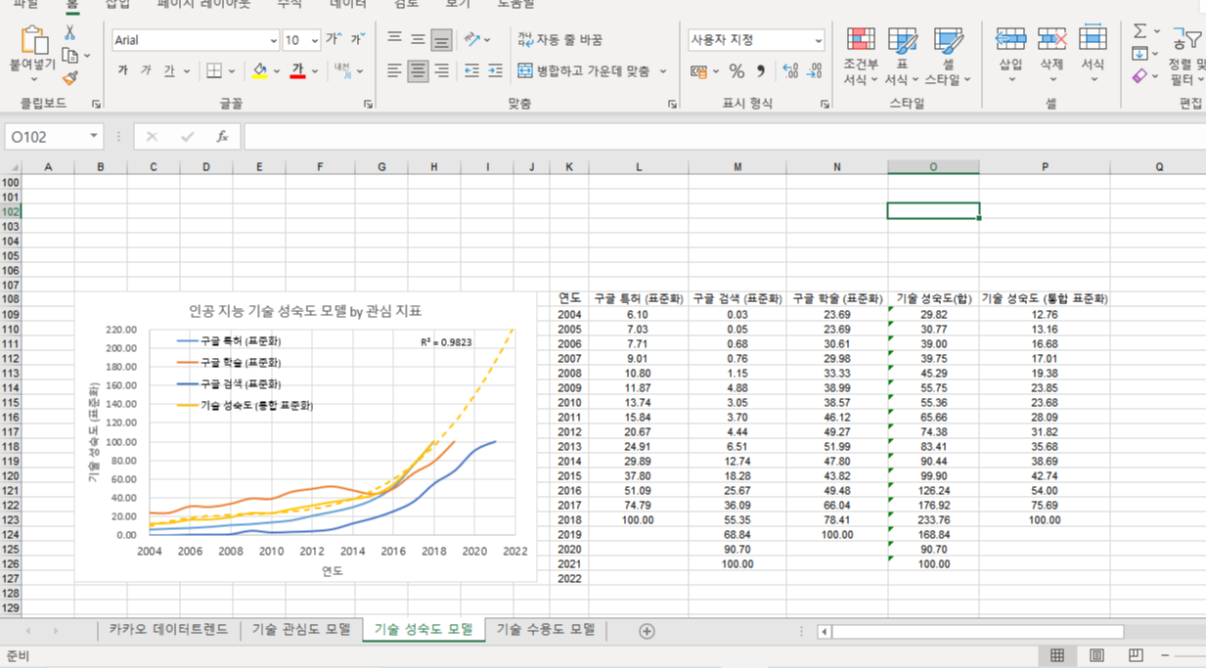Toggle align right
Screen dimensions: 1206x668
pyautogui.click(x=441, y=70)
